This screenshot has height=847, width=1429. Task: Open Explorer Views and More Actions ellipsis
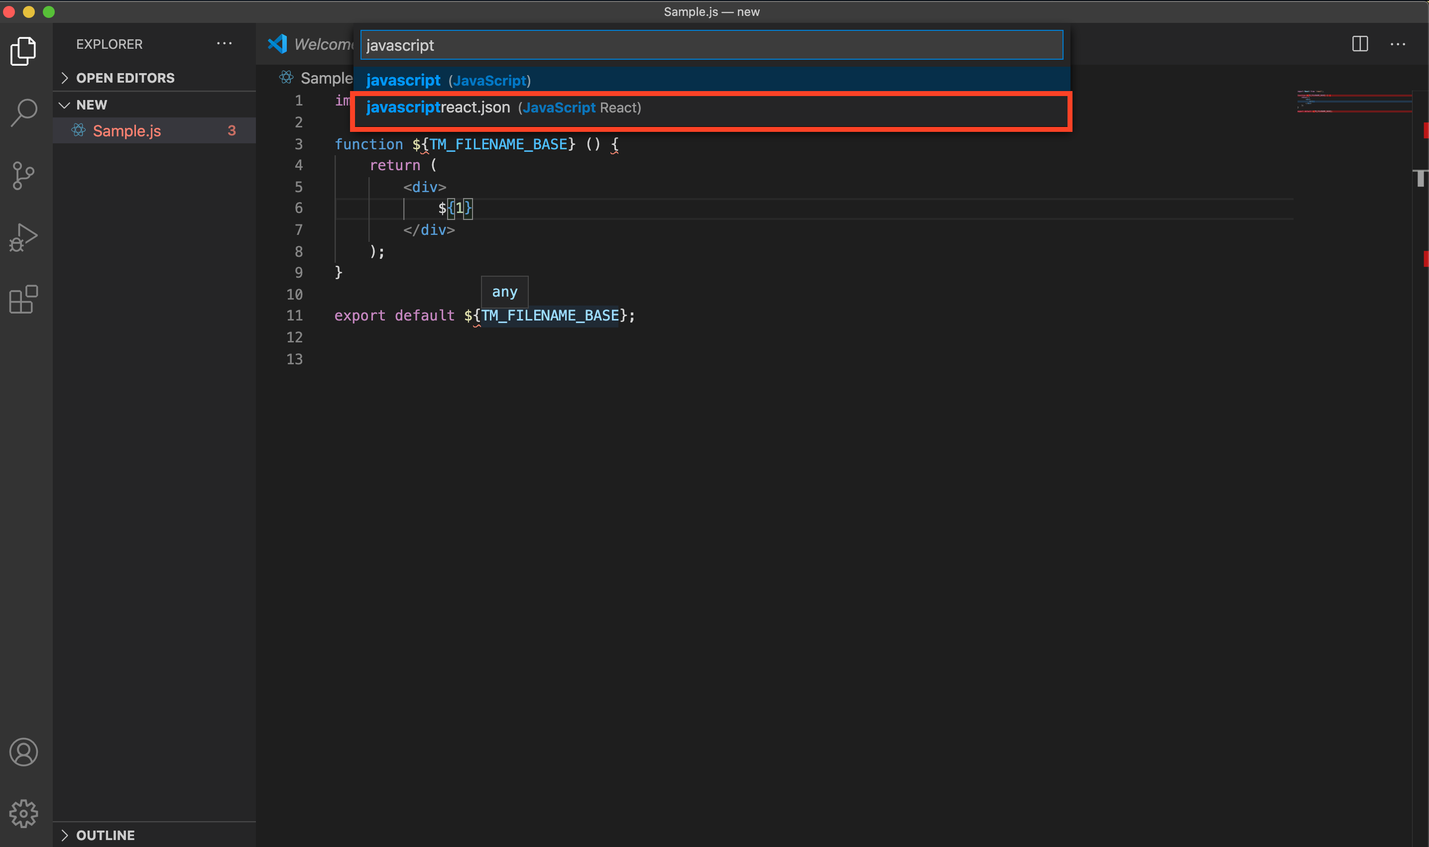pos(224,44)
